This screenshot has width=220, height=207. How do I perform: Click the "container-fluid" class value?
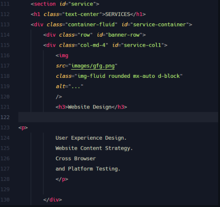91,25
